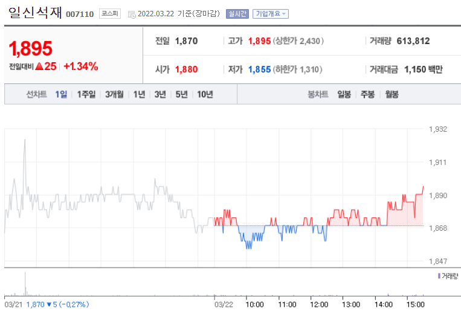Click the 14:00 time axis label
The image size is (461, 317).
(x=384, y=304)
